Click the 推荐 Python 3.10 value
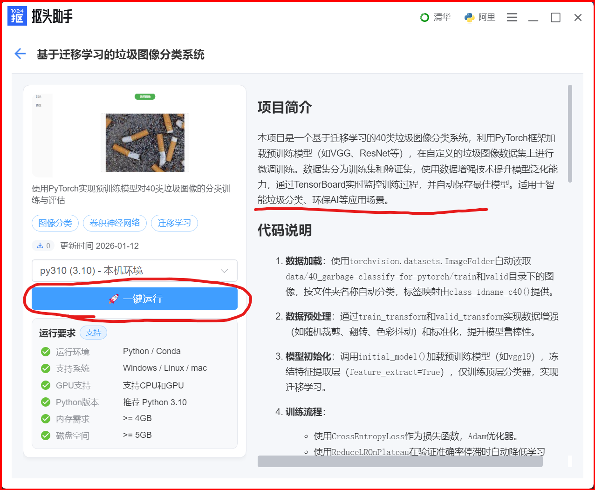This screenshot has width=595, height=490. (155, 402)
